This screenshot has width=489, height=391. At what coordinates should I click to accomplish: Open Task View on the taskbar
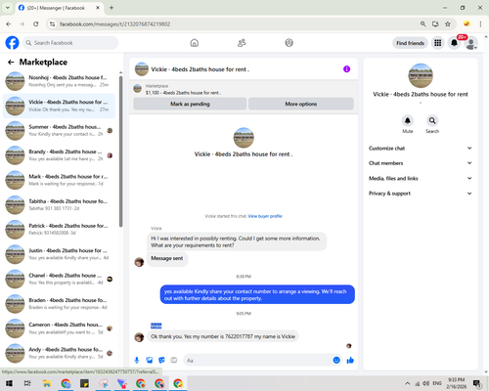pos(27,383)
